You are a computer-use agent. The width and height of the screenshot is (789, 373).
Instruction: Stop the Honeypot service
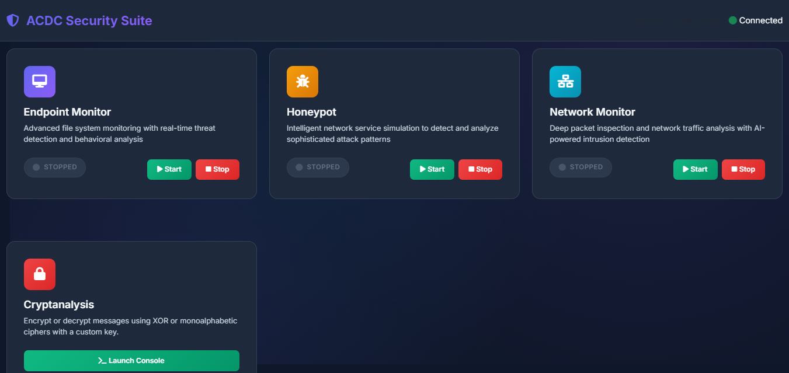(x=480, y=169)
